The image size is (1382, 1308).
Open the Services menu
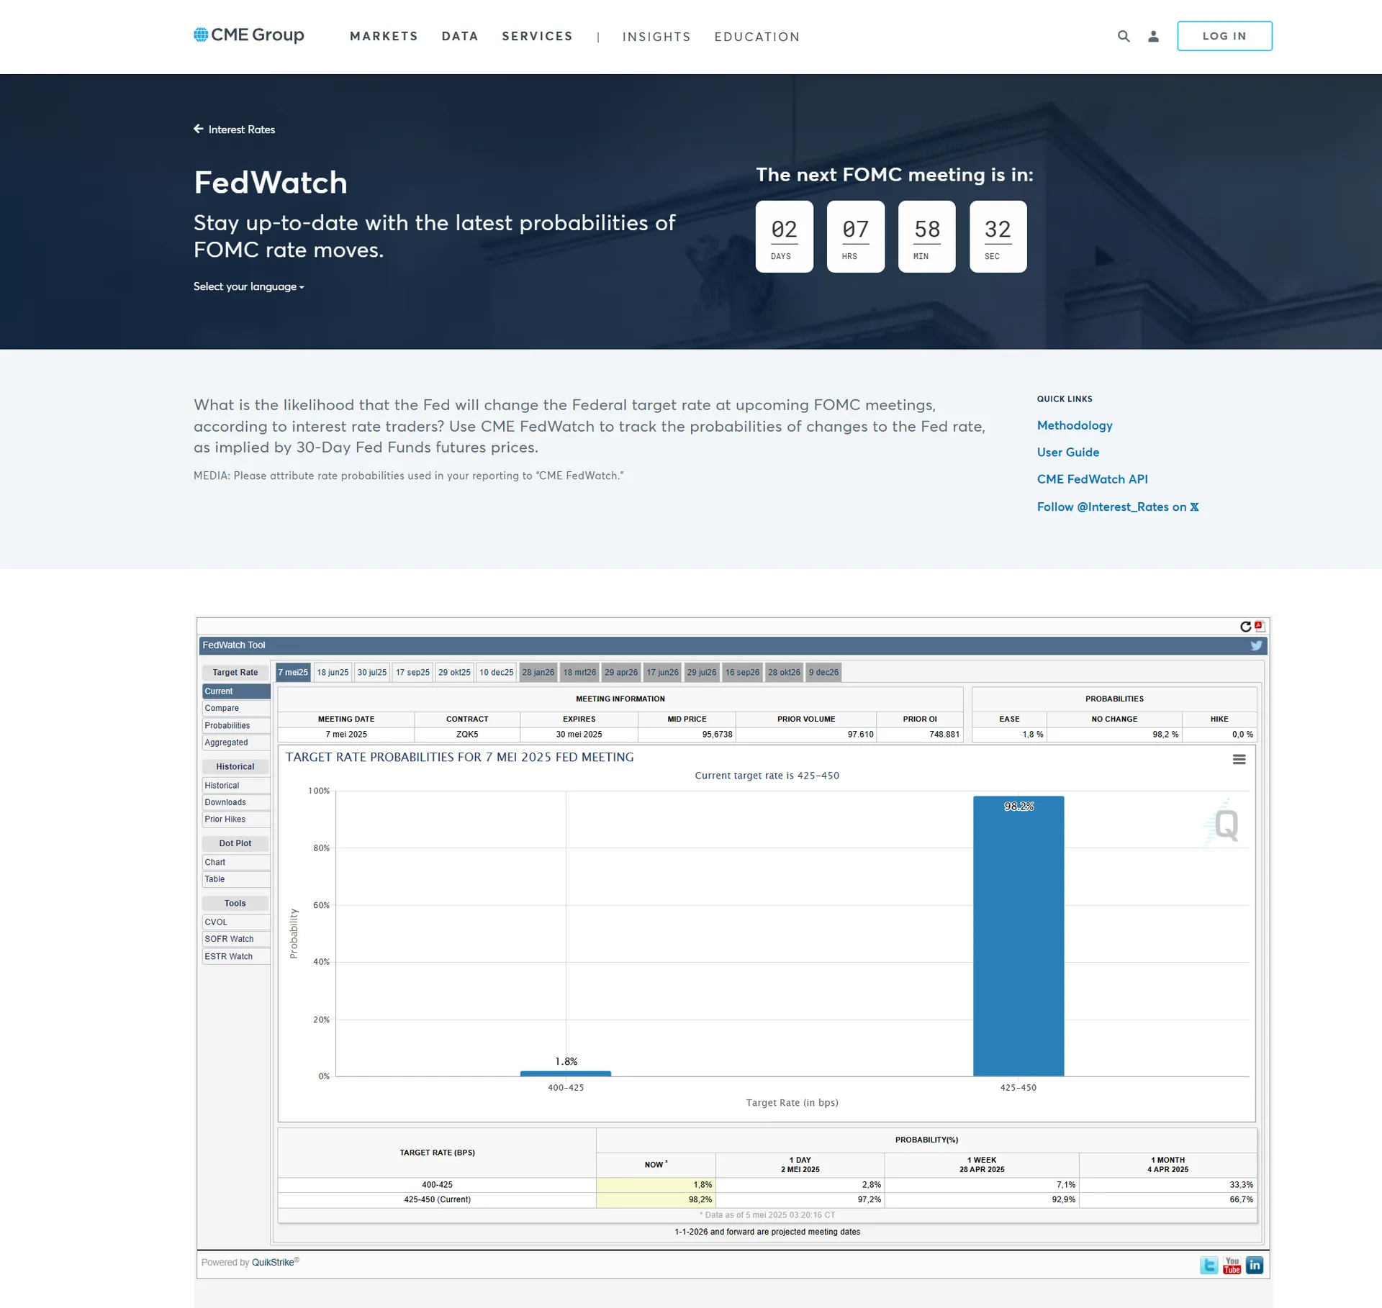[538, 36]
